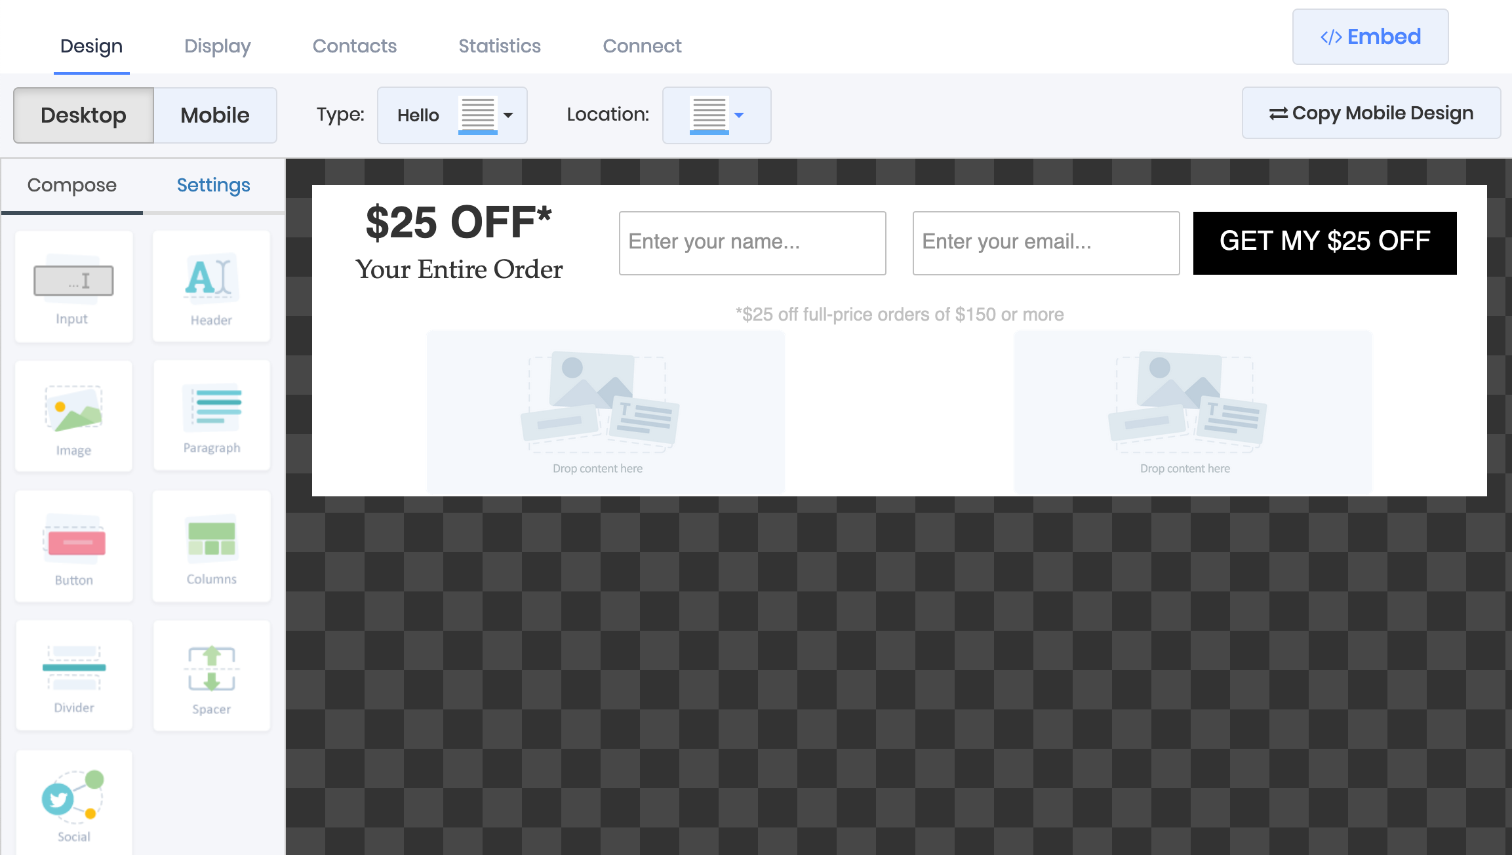1512x855 pixels.
Task: Click the Embed button
Action: [x=1370, y=37]
